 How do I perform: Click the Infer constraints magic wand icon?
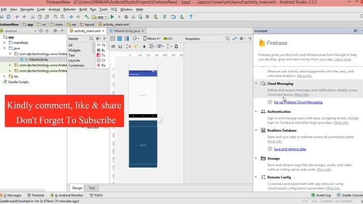pyautogui.click(x=136, y=46)
